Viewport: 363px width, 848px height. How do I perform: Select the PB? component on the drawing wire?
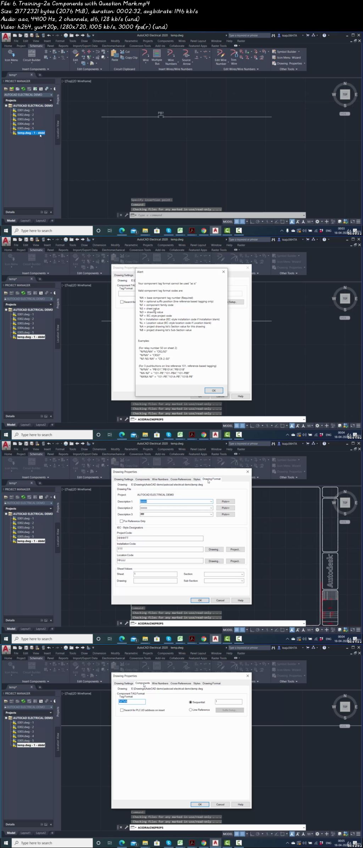click(x=161, y=114)
